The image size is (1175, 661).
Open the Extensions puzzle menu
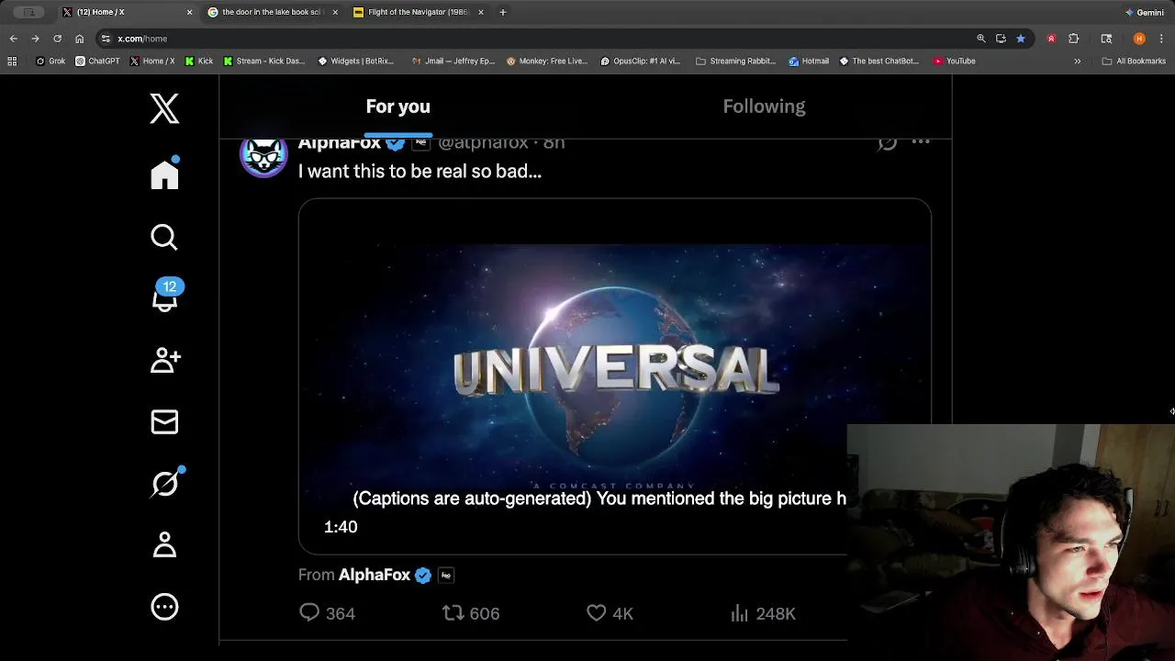(1073, 39)
